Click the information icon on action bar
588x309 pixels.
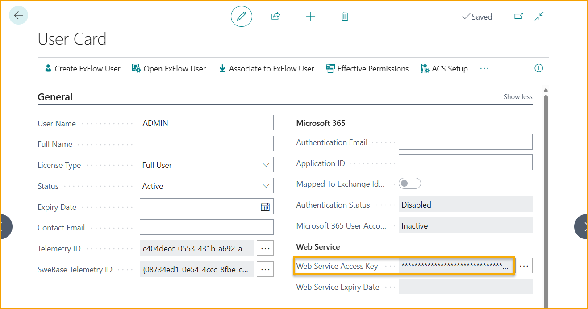click(x=538, y=68)
